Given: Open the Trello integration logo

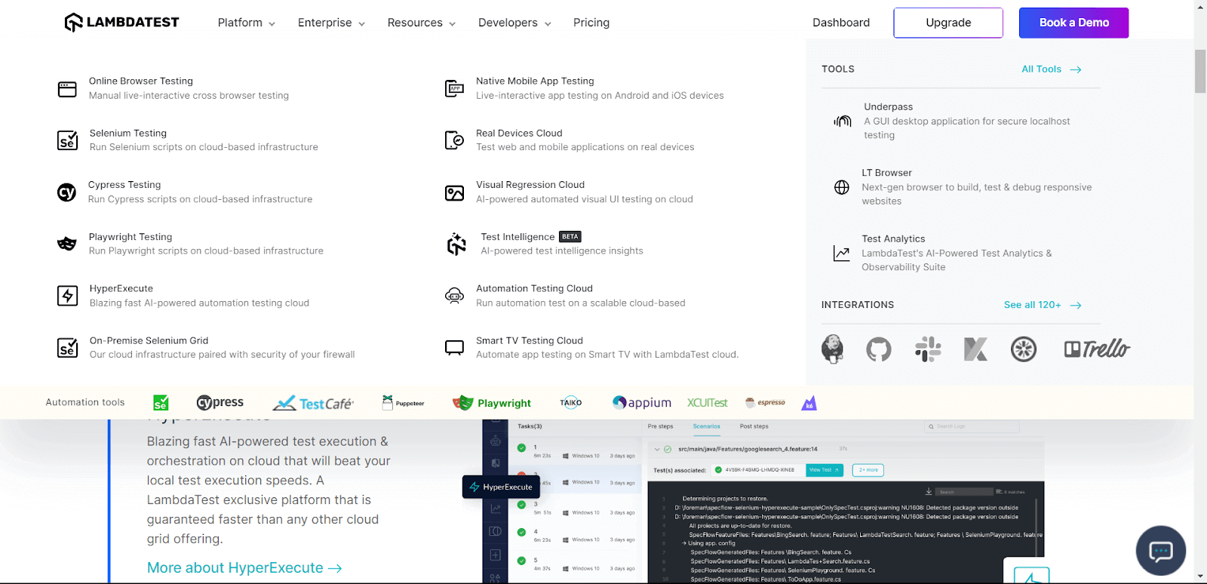Looking at the screenshot, I should [x=1097, y=349].
